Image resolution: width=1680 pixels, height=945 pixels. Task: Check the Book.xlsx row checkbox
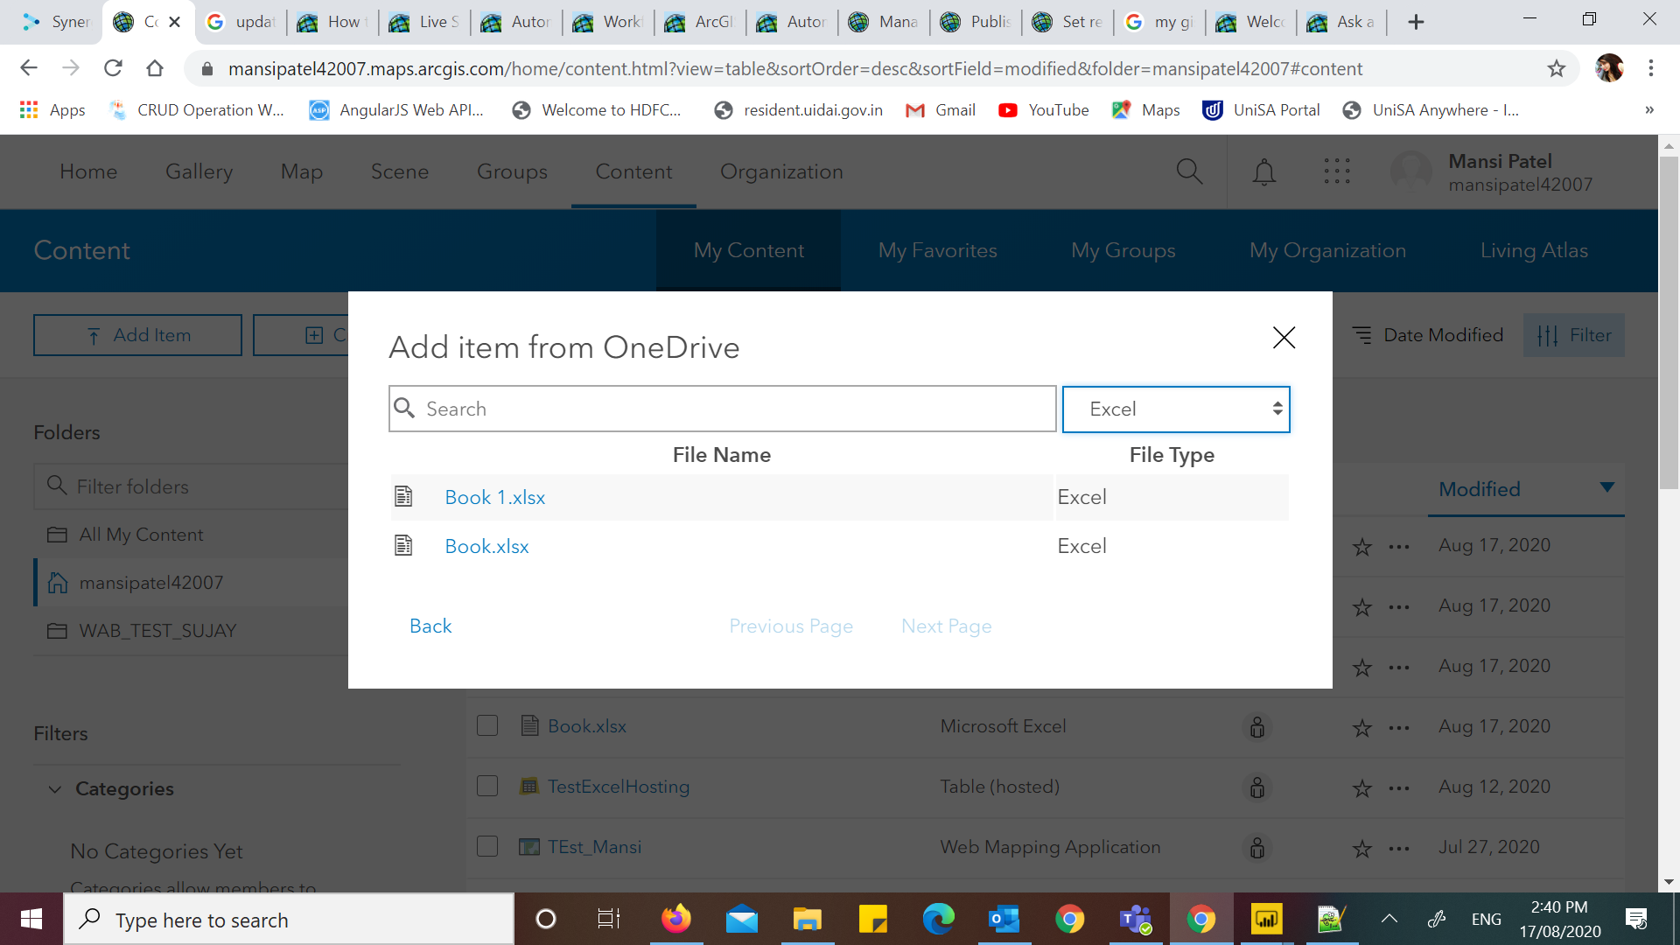pos(487,726)
